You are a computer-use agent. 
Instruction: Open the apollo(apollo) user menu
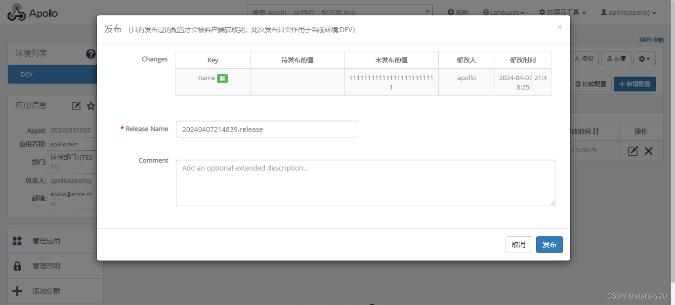click(628, 13)
